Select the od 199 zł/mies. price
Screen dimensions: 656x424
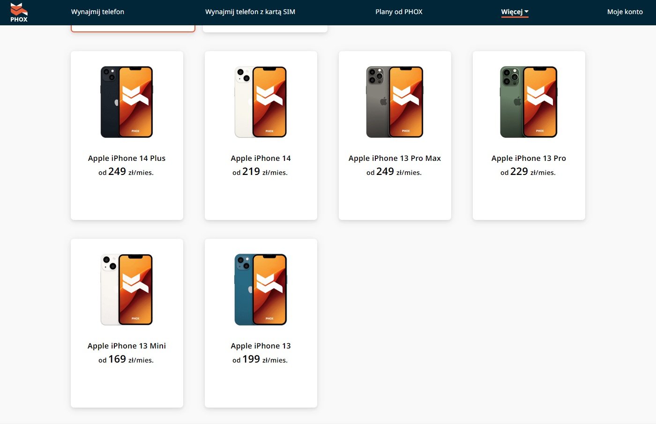tap(260, 359)
